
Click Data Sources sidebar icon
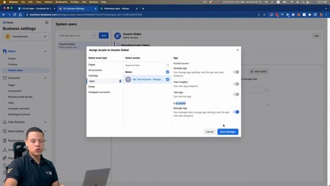click(5, 122)
